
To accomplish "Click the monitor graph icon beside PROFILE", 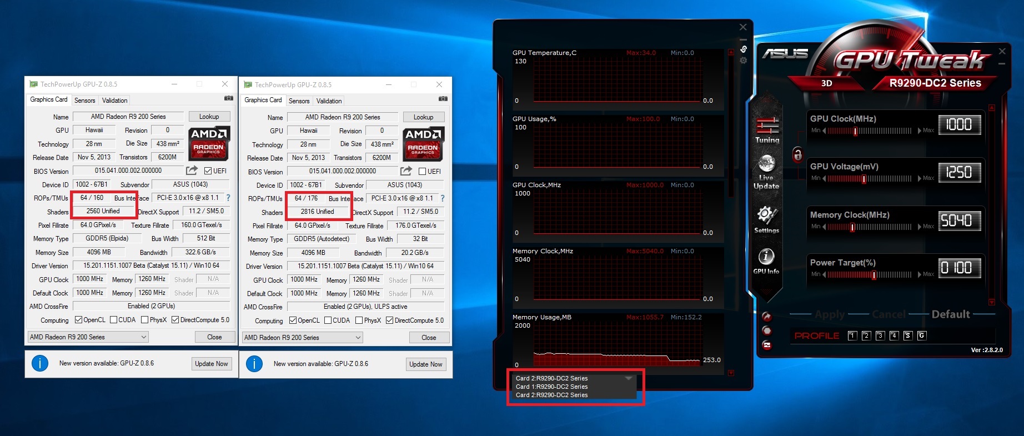I will click(x=767, y=345).
